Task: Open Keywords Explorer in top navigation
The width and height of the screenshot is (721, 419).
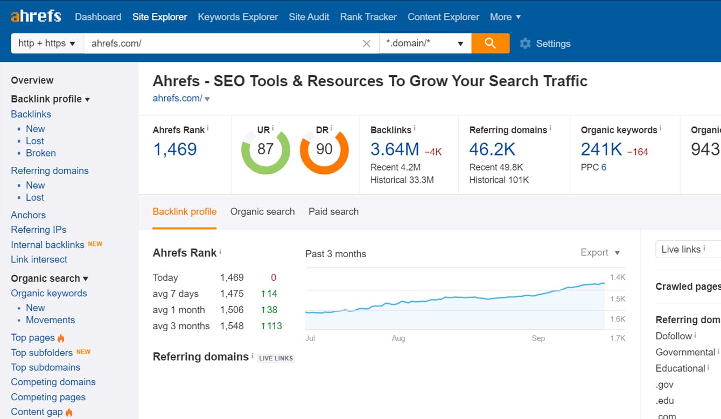Action: point(238,17)
